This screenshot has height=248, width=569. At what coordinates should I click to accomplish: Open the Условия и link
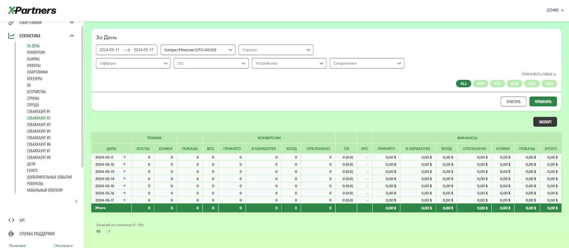64,246
